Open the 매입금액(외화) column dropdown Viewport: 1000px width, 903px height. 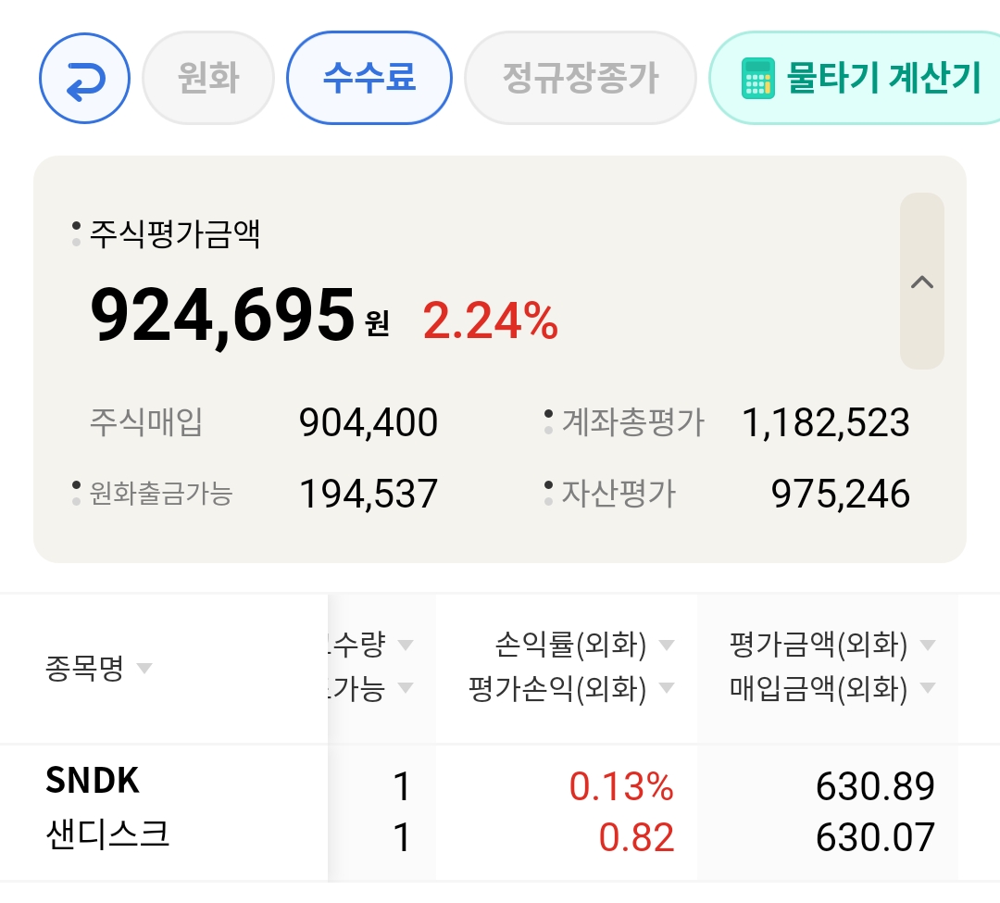pos(927,688)
